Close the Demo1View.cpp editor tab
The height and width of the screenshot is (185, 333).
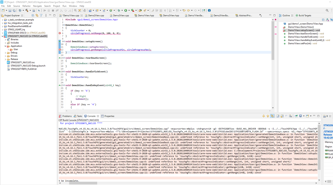82,15
